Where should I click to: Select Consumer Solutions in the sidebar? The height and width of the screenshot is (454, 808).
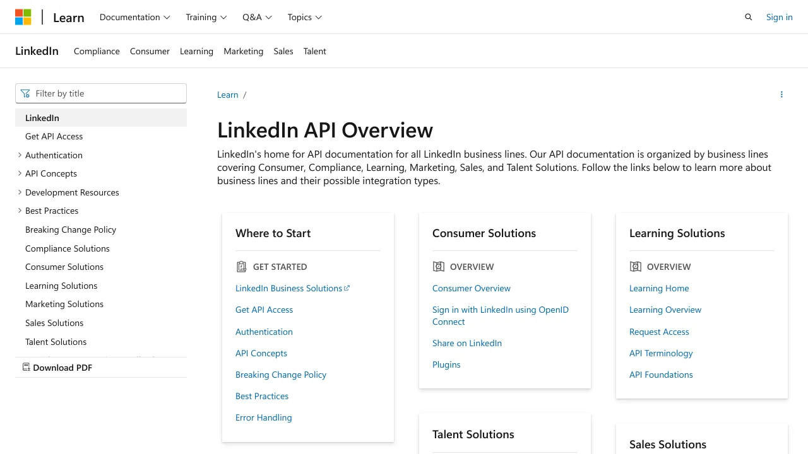tap(64, 267)
